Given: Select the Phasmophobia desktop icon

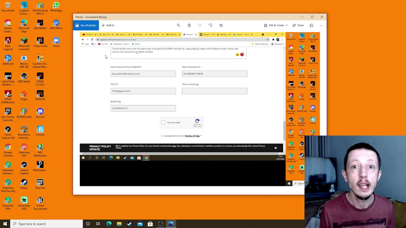Looking at the screenshot, I should click(40, 167).
